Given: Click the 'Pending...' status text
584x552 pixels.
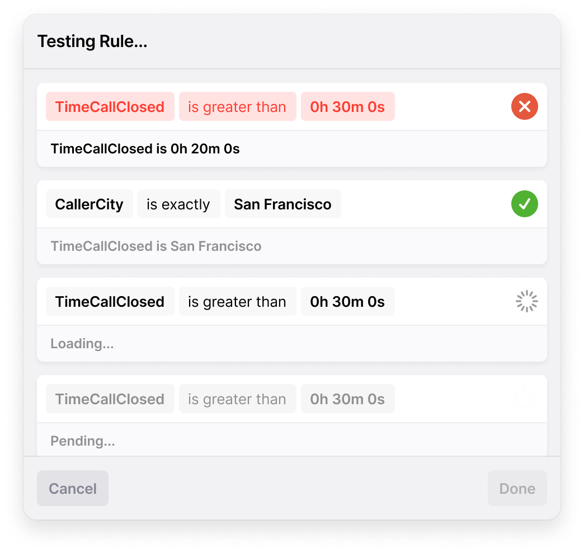Looking at the screenshot, I should coord(83,441).
